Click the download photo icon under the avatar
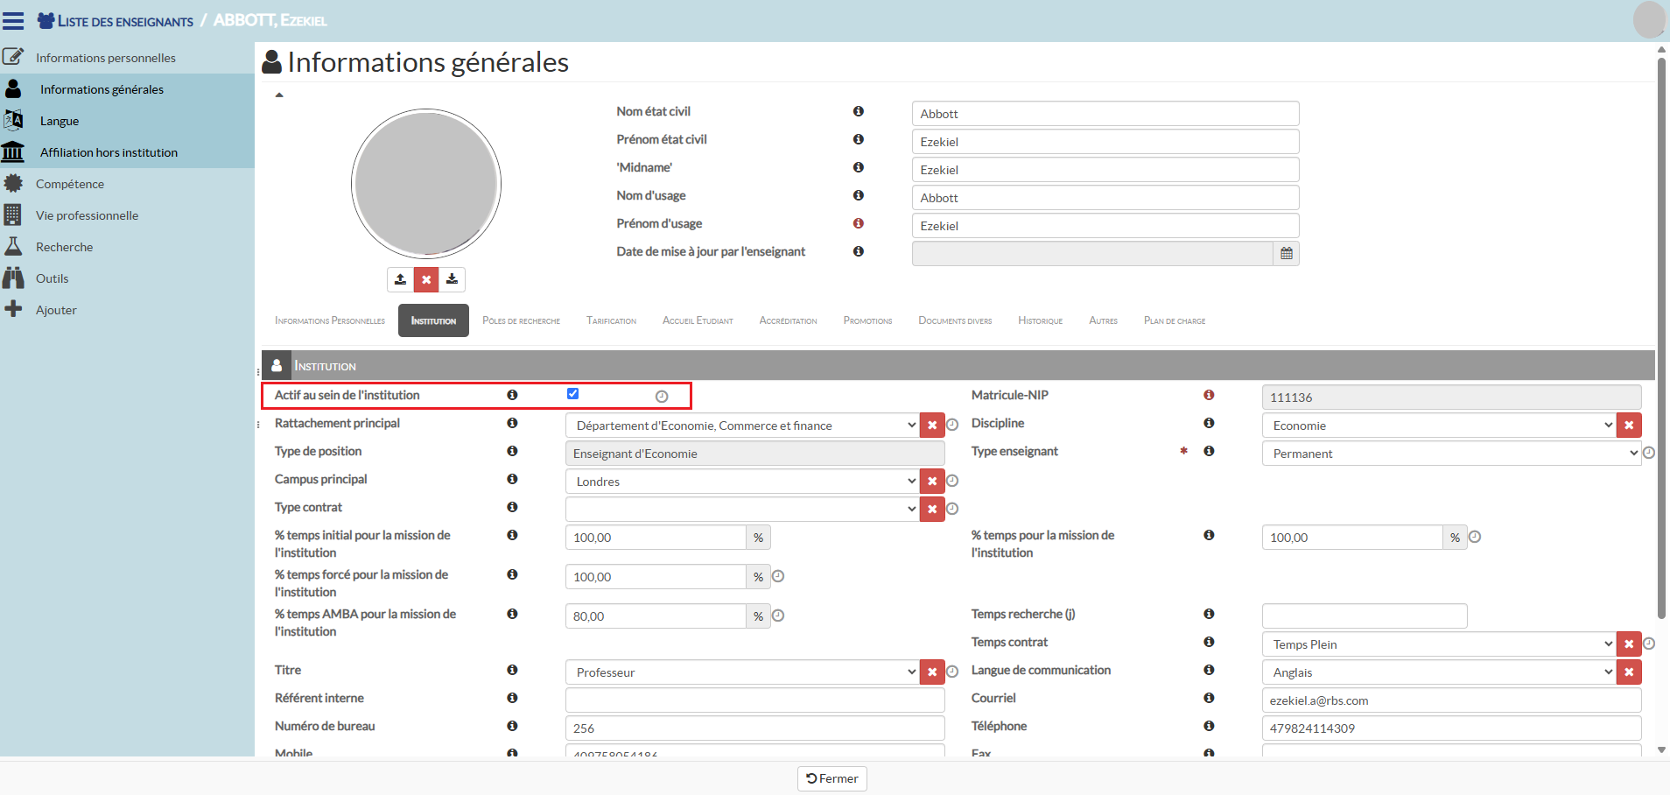This screenshot has width=1670, height=795. (452, 279)
